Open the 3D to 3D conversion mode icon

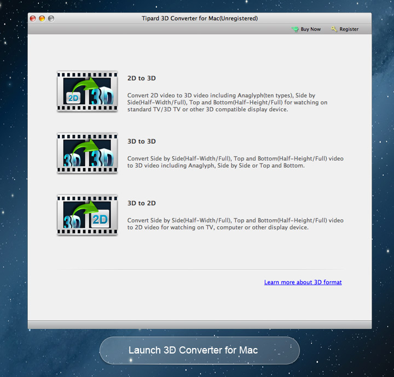coord(87,153)
